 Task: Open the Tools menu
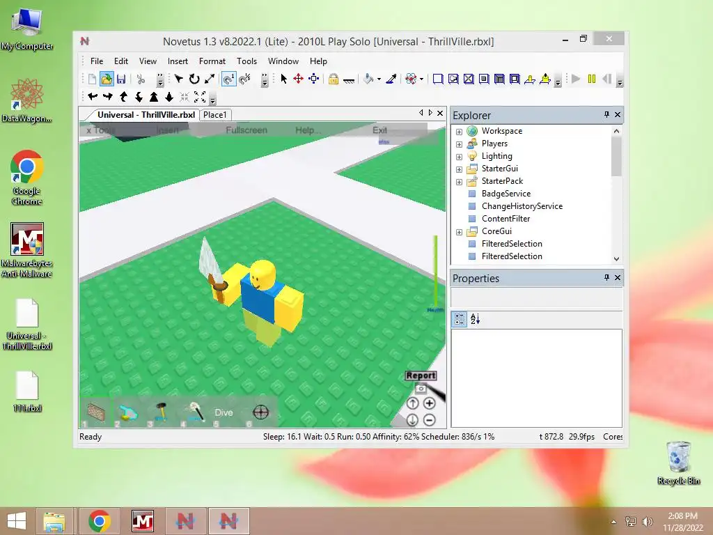pyautogui.click(x=246, y=61)
